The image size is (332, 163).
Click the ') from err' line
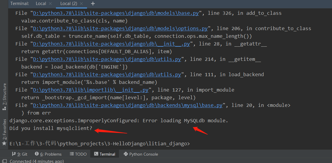click(36, 113)
